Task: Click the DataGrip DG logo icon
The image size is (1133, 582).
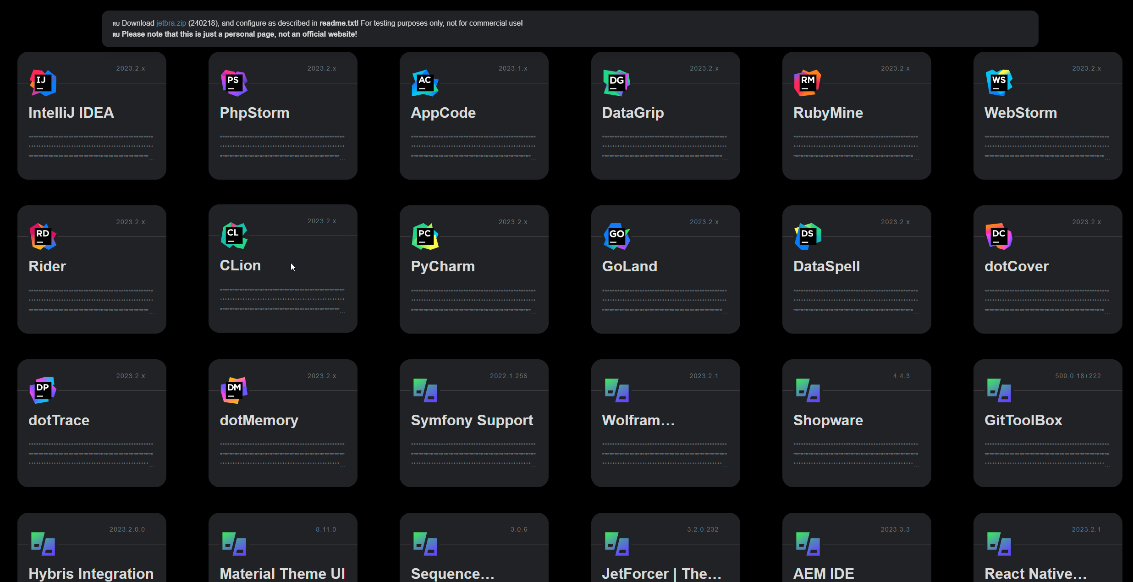Action: tap(616, 83)
